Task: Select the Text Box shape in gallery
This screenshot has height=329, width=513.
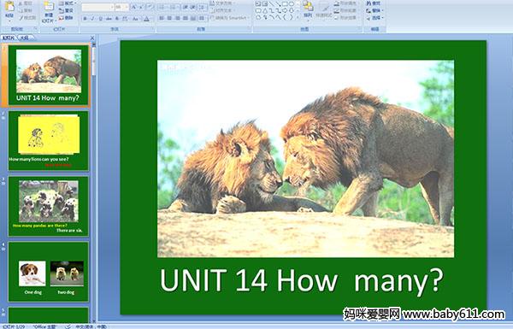Action: (258, 4)
